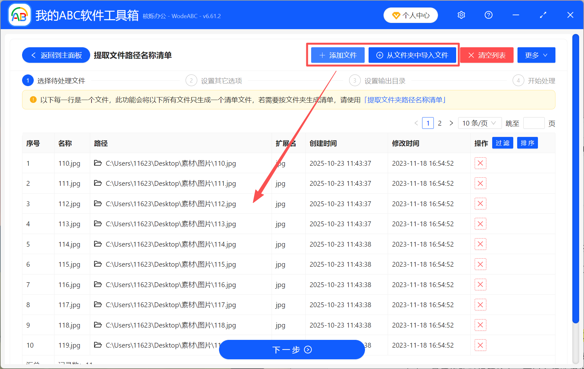This screenshot has height=369, width=584.
Task: Click the warning icon in the yellow banner
Action: 33,100
